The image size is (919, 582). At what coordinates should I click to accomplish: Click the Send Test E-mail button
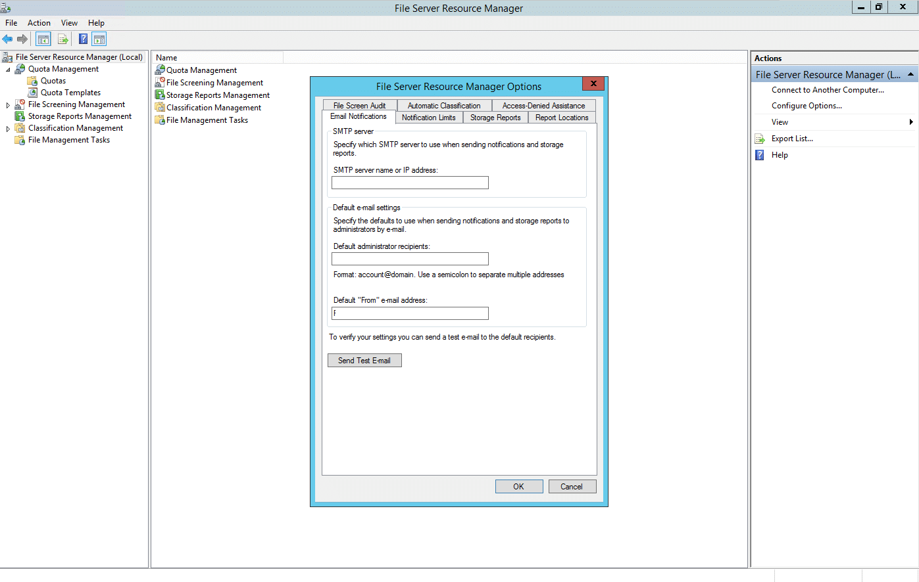(x=364, y=361)
